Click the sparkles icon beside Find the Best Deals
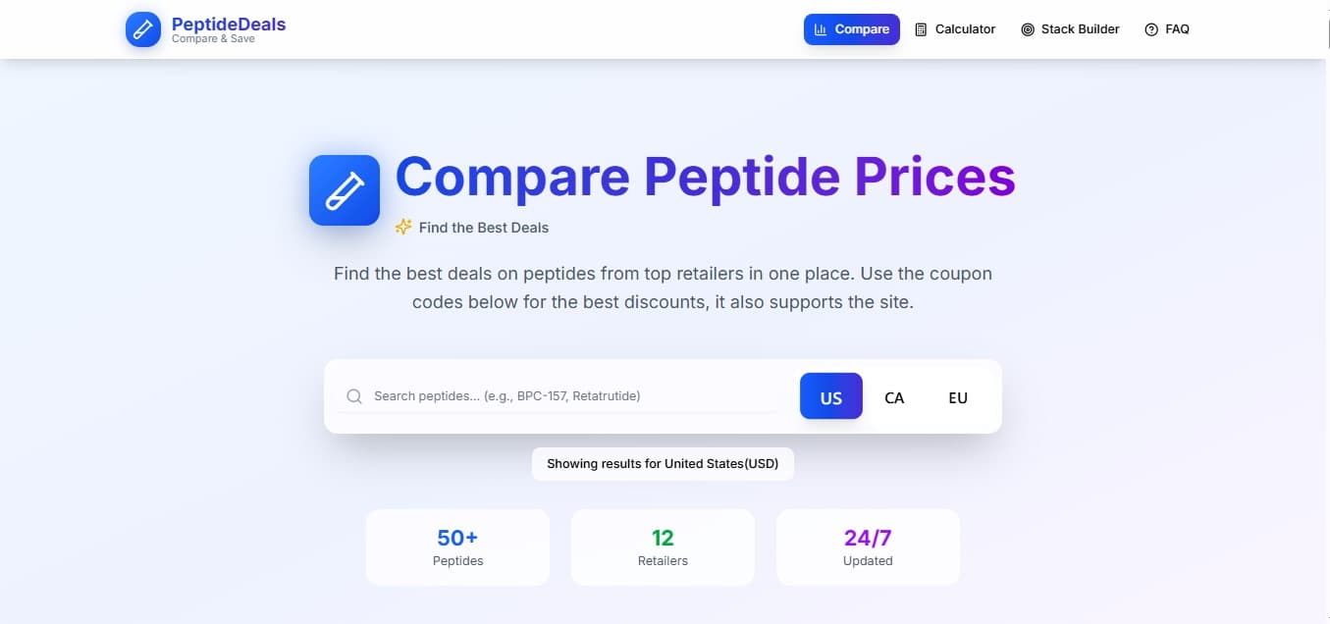This screenshot has height=624, width=1330. [x=402, y=227]
